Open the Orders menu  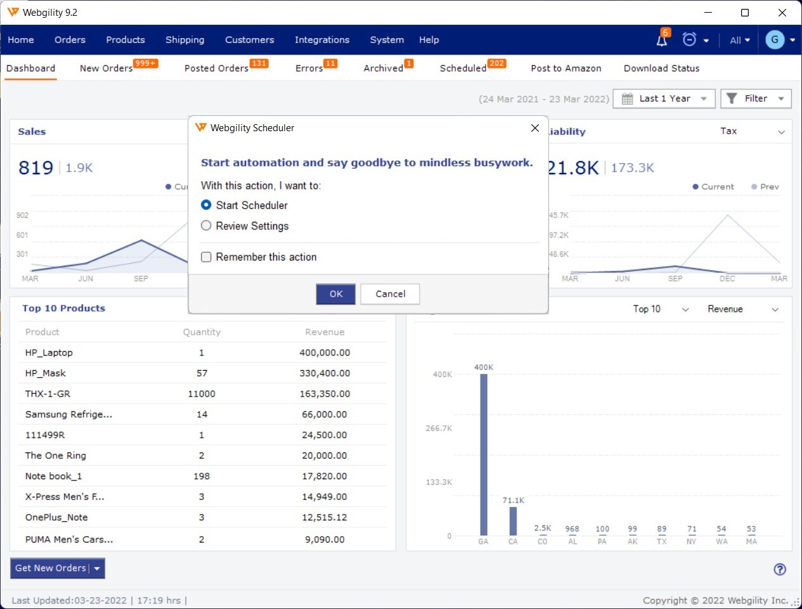click(x=70, y=39)
